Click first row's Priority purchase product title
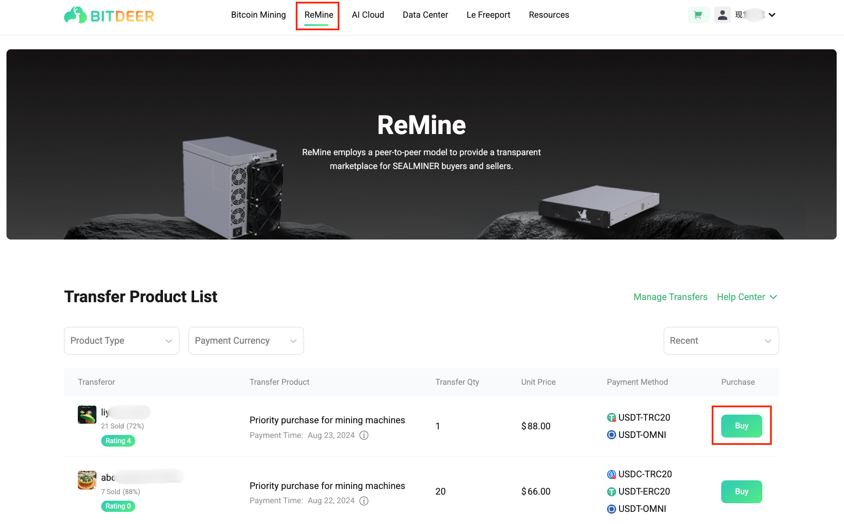This screenshot has height=524, width=844. coord(327,420)
